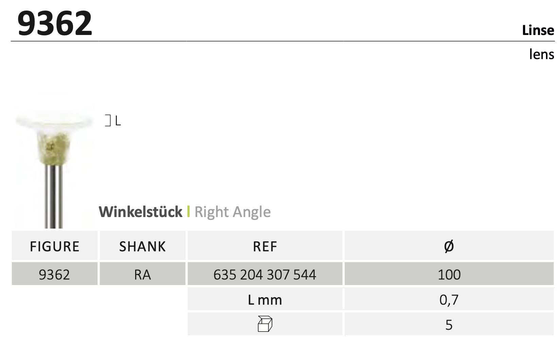Click the 0,7 length value

(x=449, y=300)
